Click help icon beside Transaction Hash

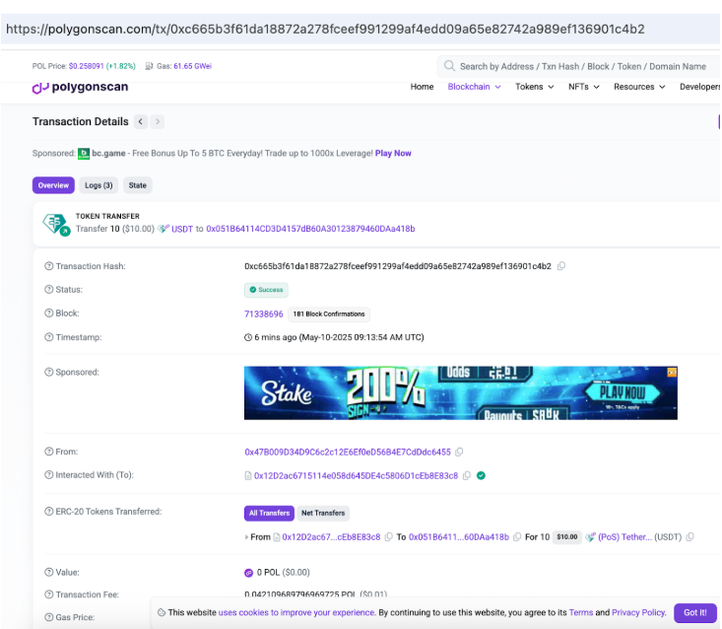[49, 266]
